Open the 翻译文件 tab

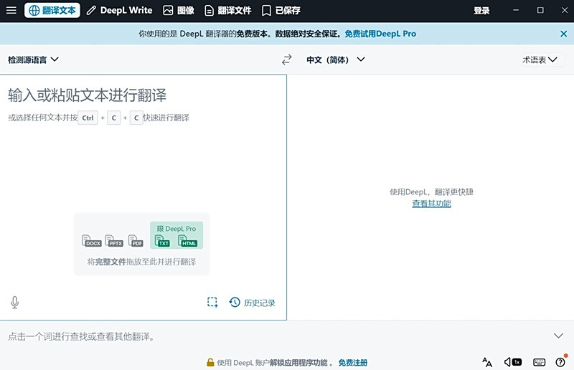(x=227, y=10)
